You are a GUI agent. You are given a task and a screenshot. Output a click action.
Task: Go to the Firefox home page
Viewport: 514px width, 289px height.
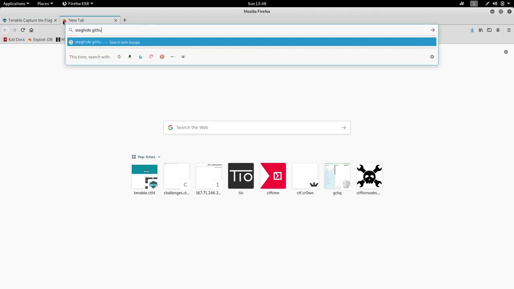(x=31, y=30)
